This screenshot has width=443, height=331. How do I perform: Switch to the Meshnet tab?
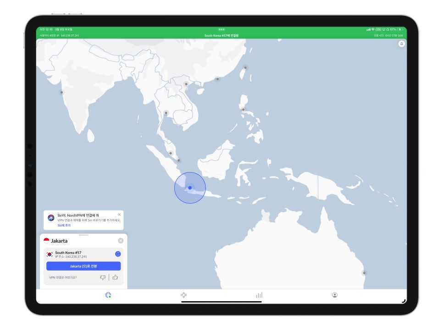pos(183,295)
